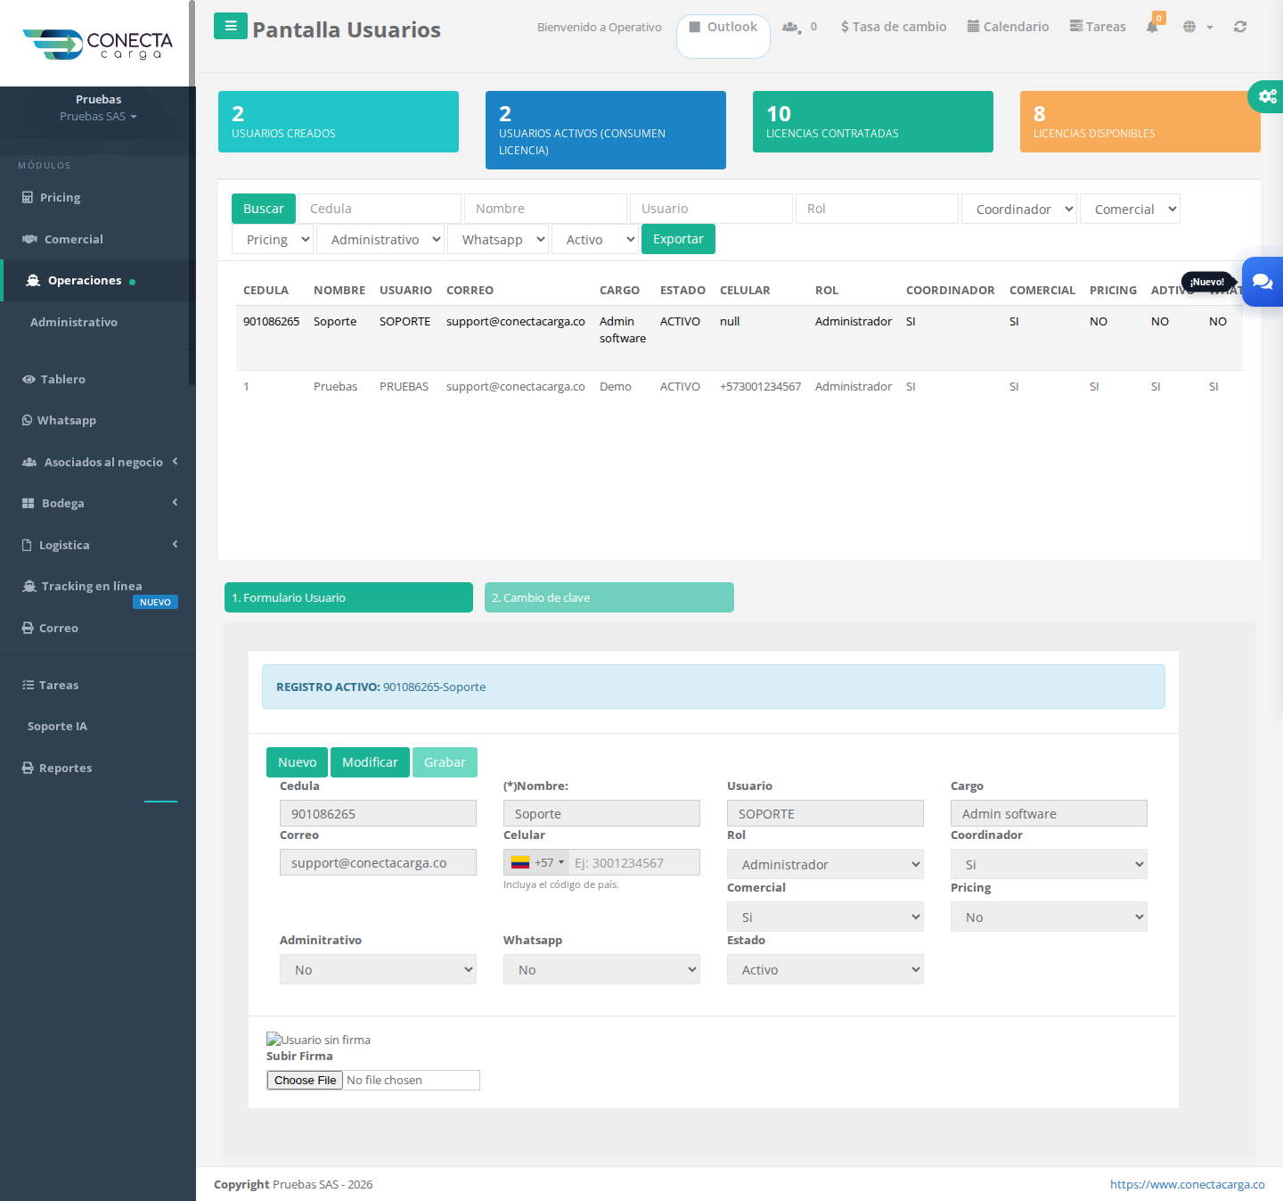
Task: Open the Comercial filter dropdown
Action: point(1130,209)
